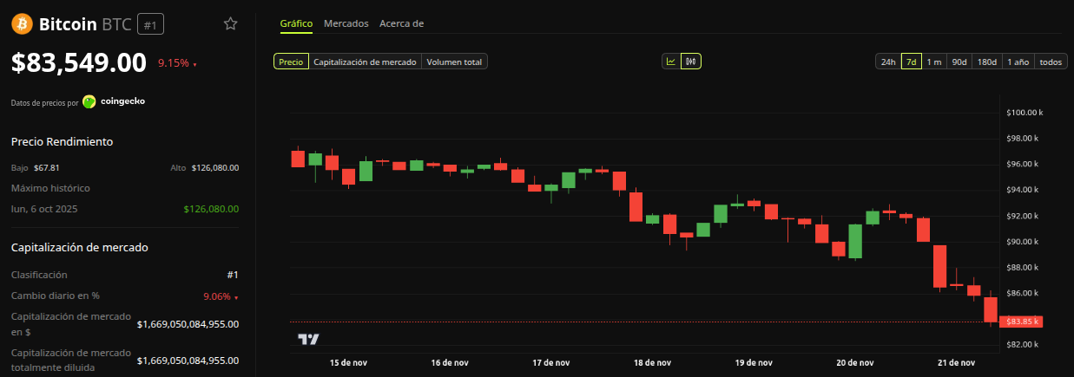Click the 21 de nov axis label

click(x=956, y=362)
